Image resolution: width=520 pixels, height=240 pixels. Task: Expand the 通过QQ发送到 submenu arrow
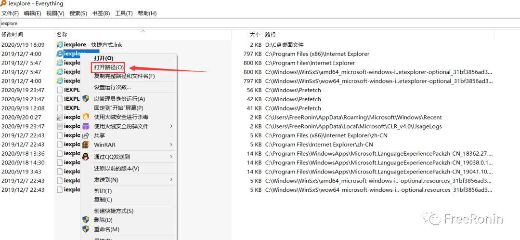coord(171,157)
